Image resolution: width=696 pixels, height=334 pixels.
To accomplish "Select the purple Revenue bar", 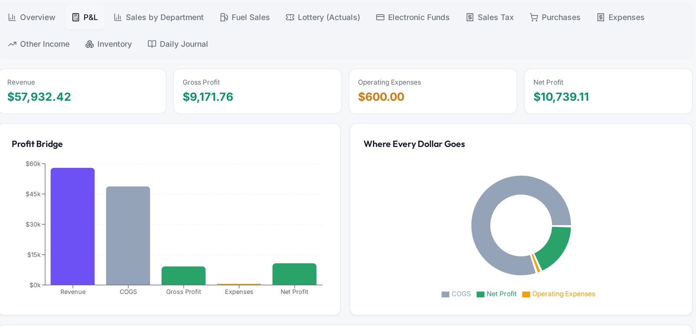I will coord(73,226).
